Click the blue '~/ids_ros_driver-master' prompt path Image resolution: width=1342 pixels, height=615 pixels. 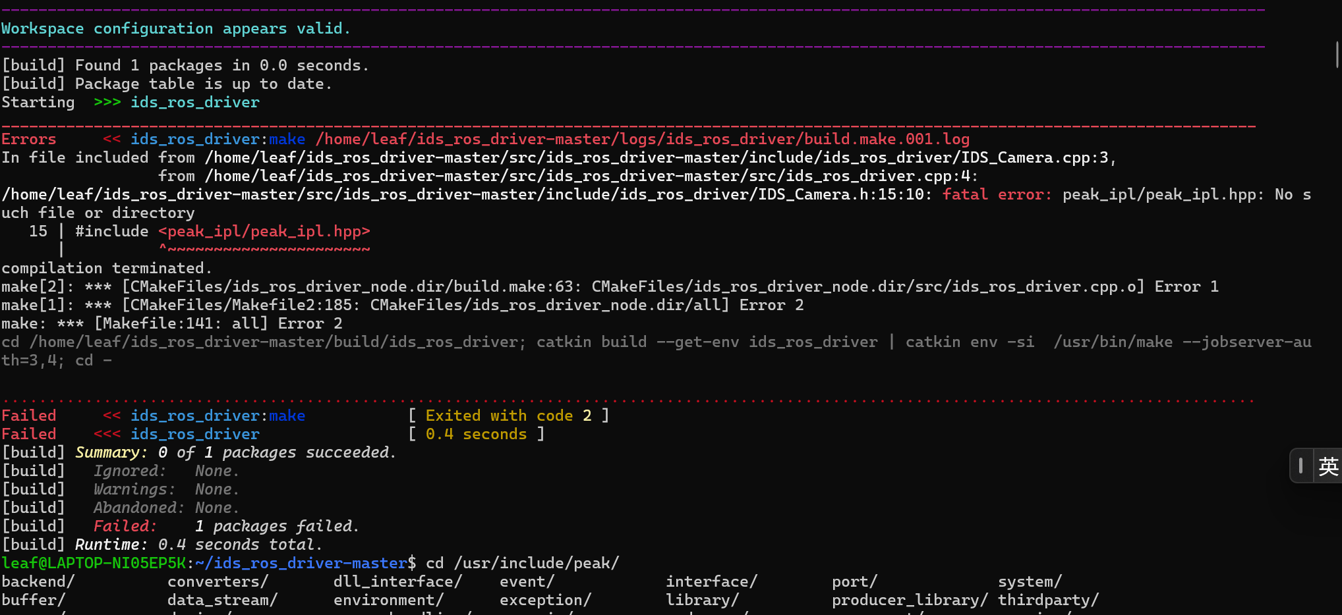tap(301, 564)
